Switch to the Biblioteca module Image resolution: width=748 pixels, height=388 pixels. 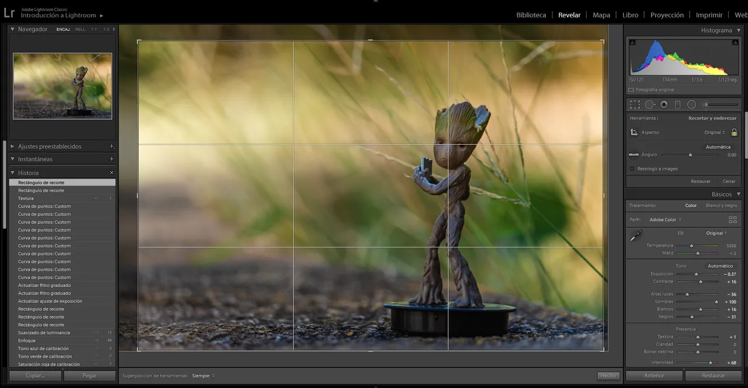[531, 15]
